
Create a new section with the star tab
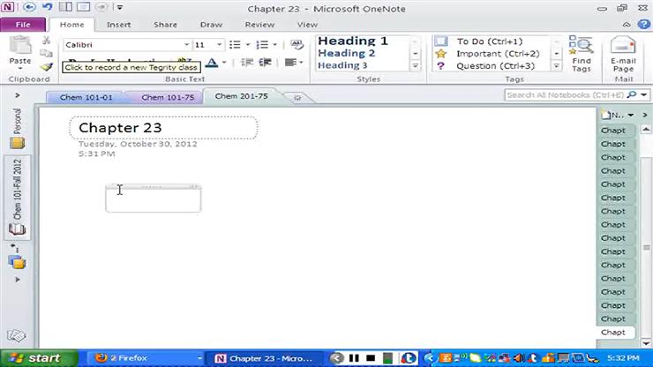(x=297, y=97)
